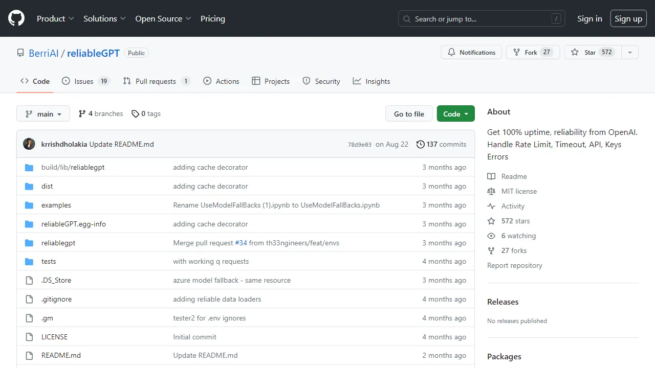Open commit hash 78d9e03
Screen dimensions: 655x368
pyautogui.click(x=360, y=145)
